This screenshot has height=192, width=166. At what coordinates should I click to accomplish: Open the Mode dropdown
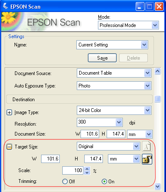click(x=155, y=25)
